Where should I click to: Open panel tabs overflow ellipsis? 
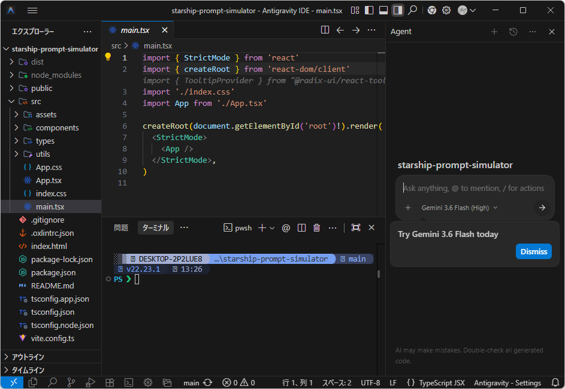pyautogui.click(x=184, y=228)
